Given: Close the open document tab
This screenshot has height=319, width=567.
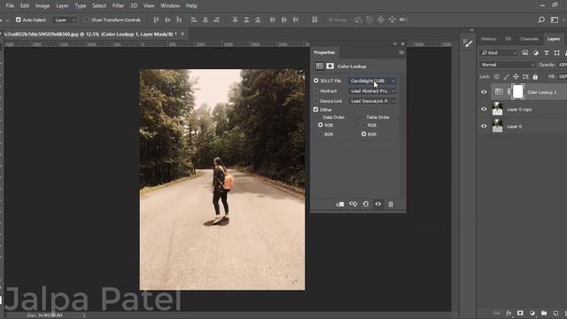Looking at the screenshot, I should pos(183,34).
